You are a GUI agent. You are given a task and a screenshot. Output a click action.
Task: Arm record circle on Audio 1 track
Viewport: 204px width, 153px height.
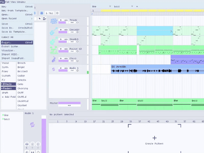pos(77,71)
